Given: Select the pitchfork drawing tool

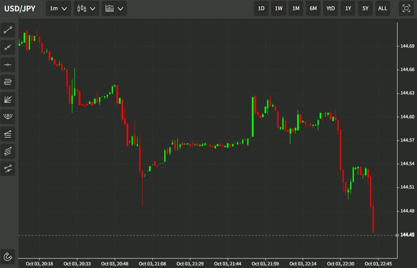Looking at the screenshot, I should pyautogui.click(x=8, y=134).
